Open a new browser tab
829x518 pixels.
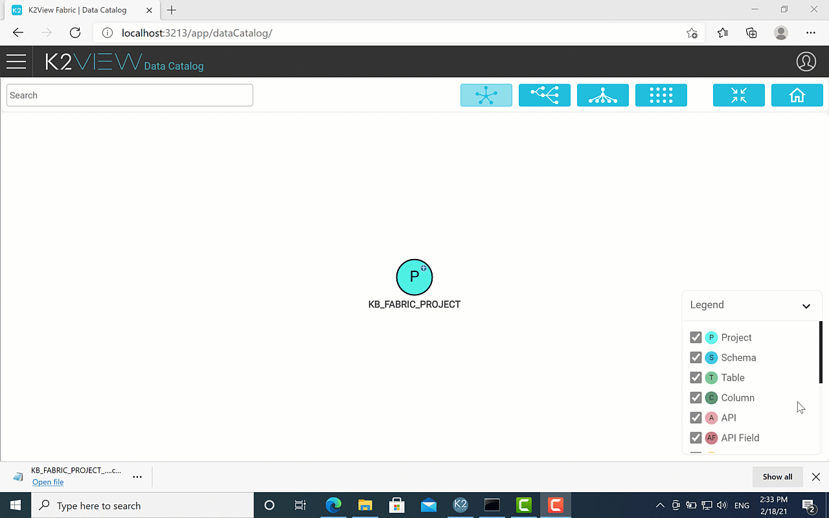point(171,10)
